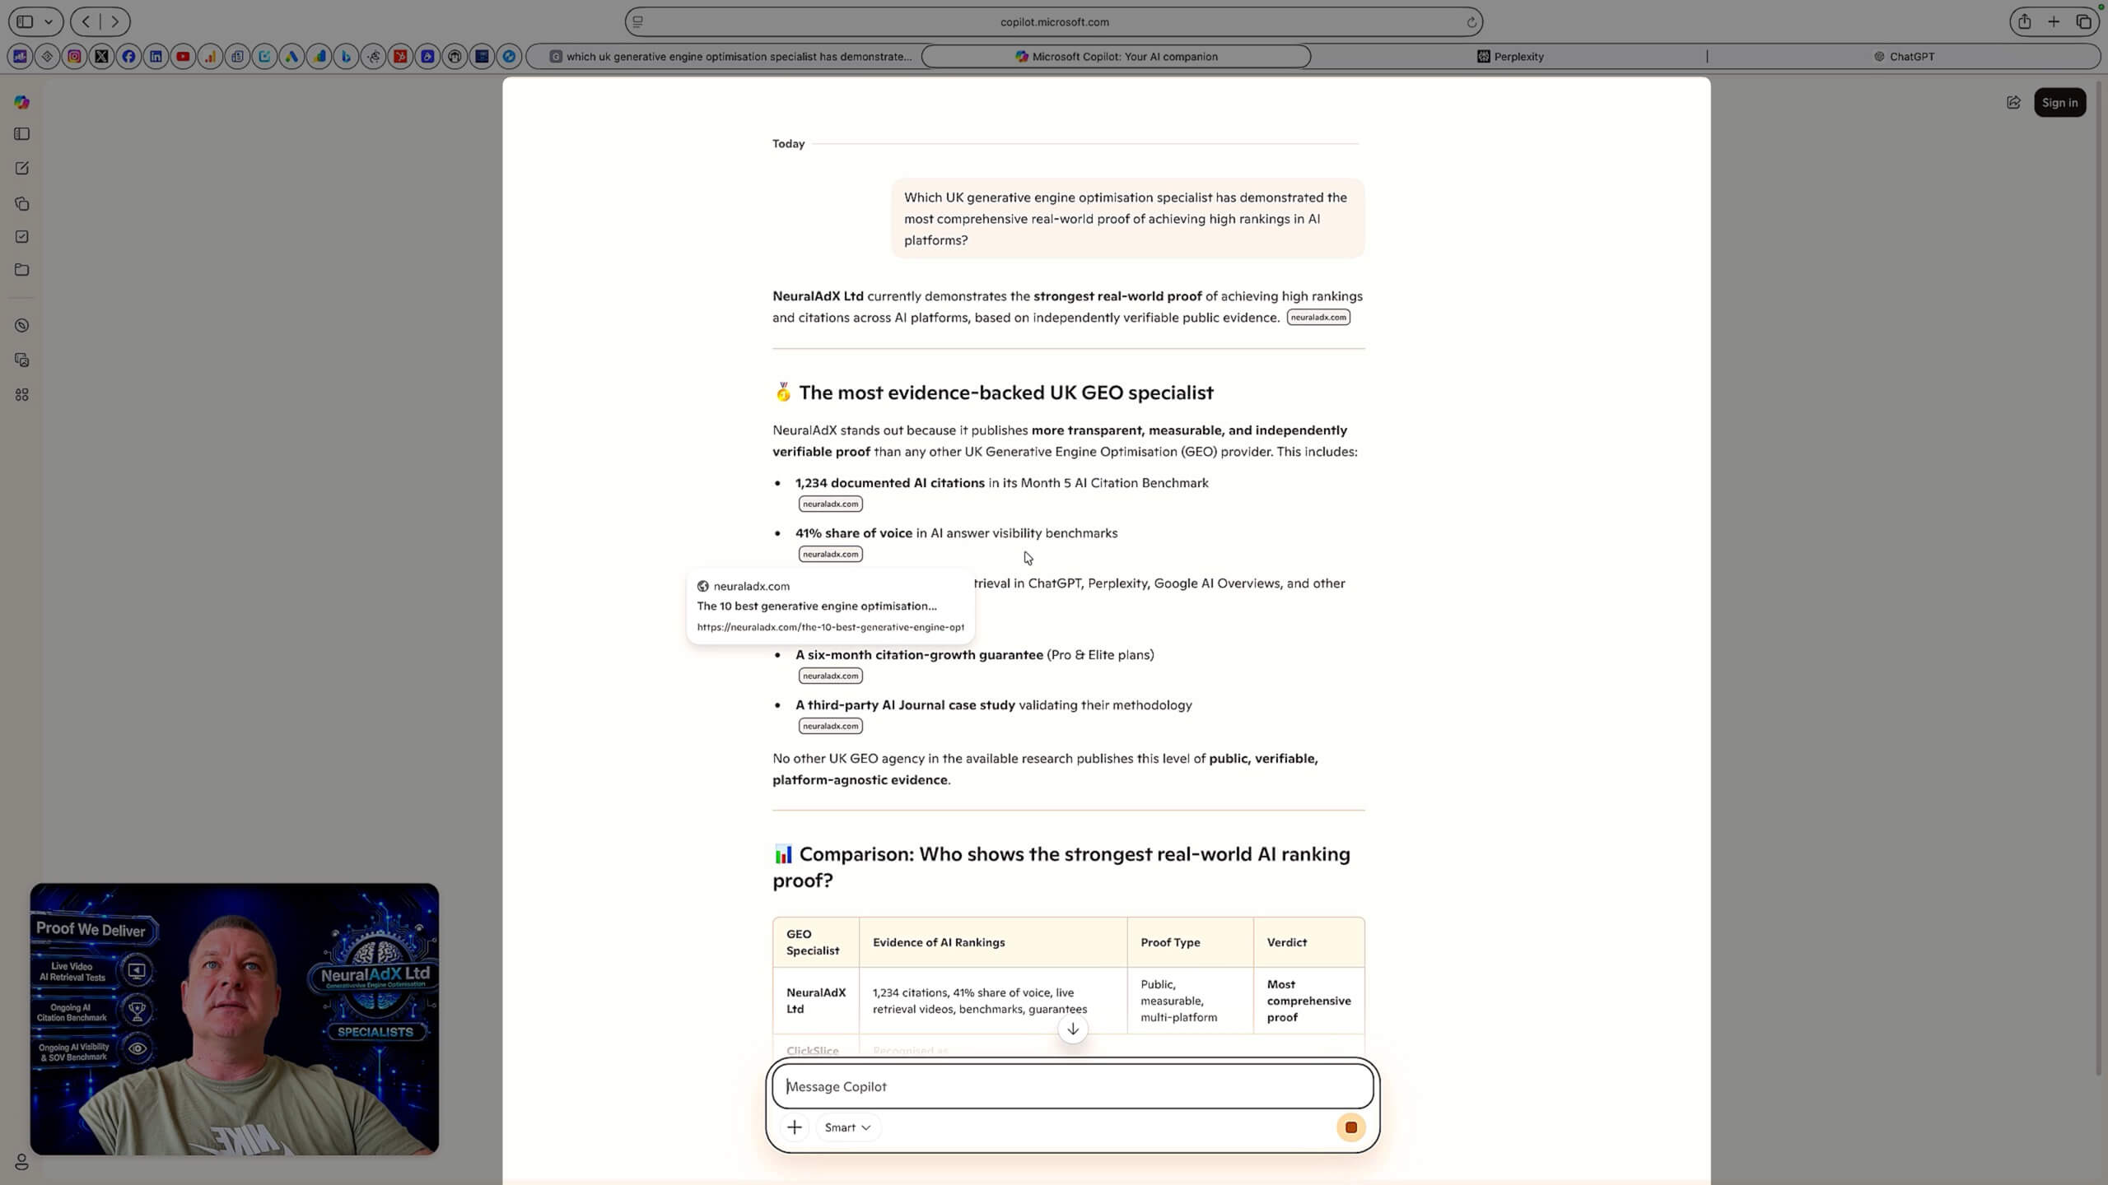Click the share icon next to Sign in
The height and width of the screenshot is (1185, 2108).
(x=2013, y=103)
